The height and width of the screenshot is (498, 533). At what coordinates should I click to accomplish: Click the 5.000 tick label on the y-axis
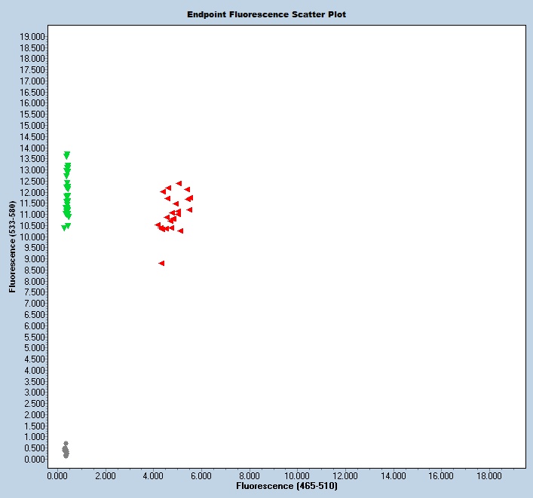point(35,348)
